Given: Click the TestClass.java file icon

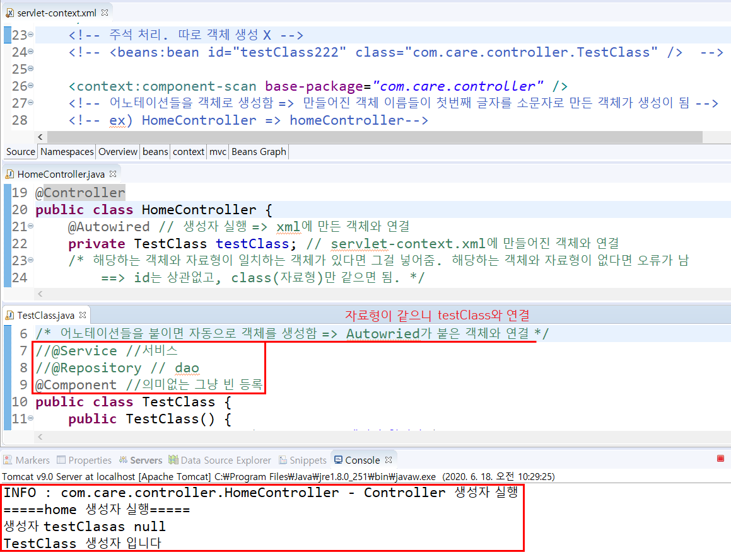Looking at the screenshot, I should point(10,315).
